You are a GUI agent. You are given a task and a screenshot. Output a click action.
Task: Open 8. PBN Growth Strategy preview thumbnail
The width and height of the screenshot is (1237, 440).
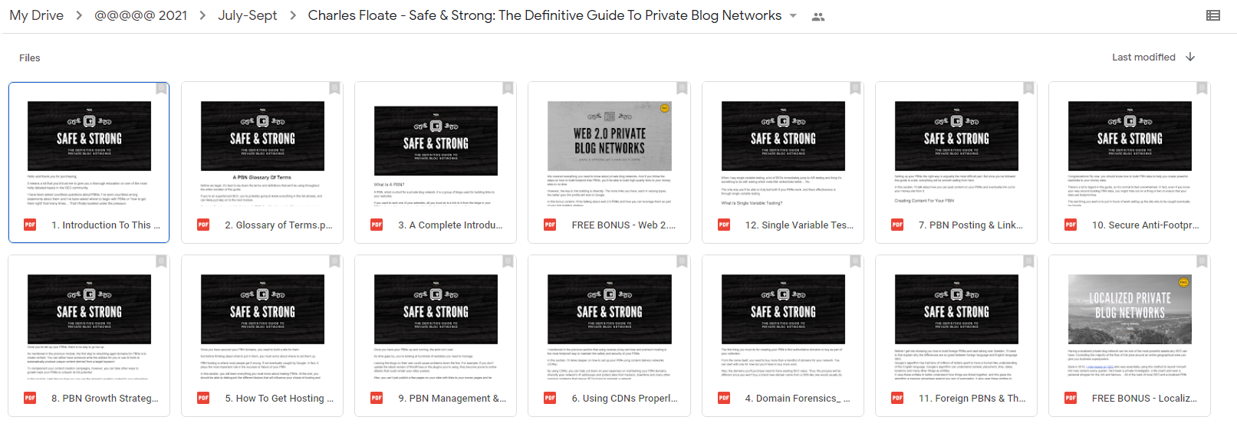(89, 326)
